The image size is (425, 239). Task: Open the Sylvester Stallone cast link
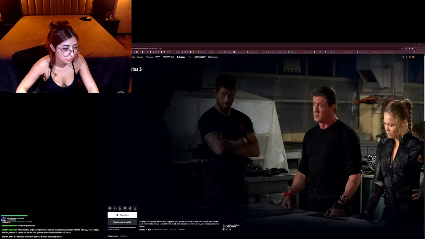233,225
